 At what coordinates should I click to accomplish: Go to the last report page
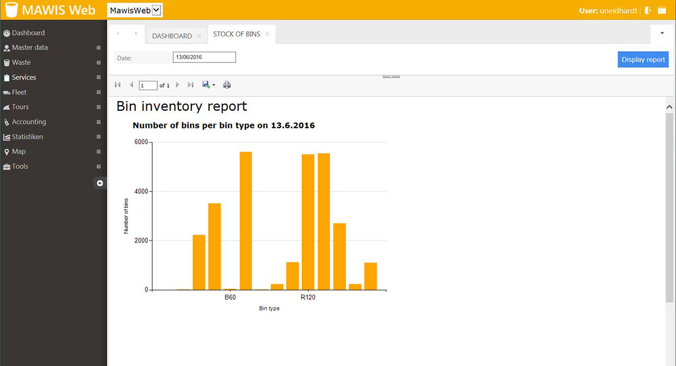tap(191, 85)
